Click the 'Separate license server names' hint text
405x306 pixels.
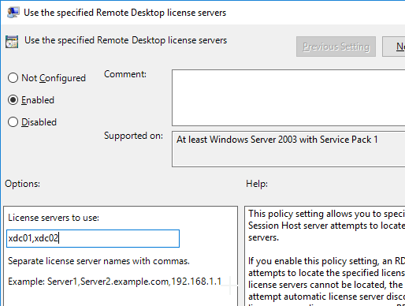(98, 261)
